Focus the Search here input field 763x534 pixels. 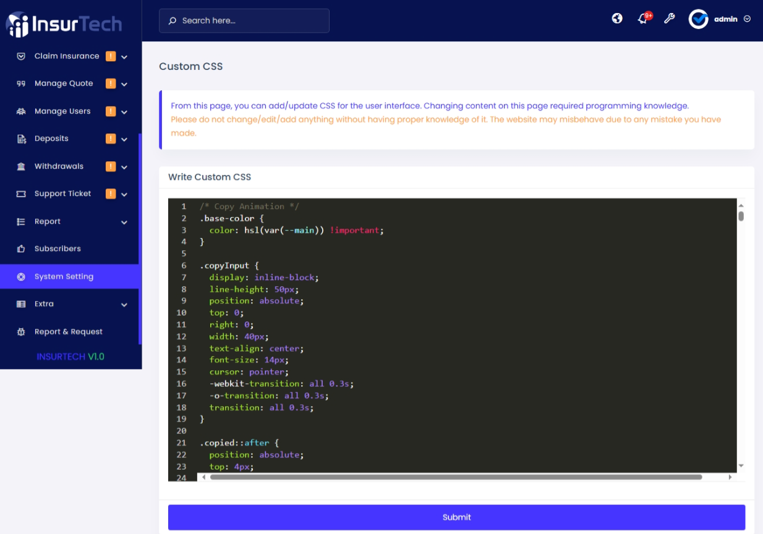(x=244, y=20)
